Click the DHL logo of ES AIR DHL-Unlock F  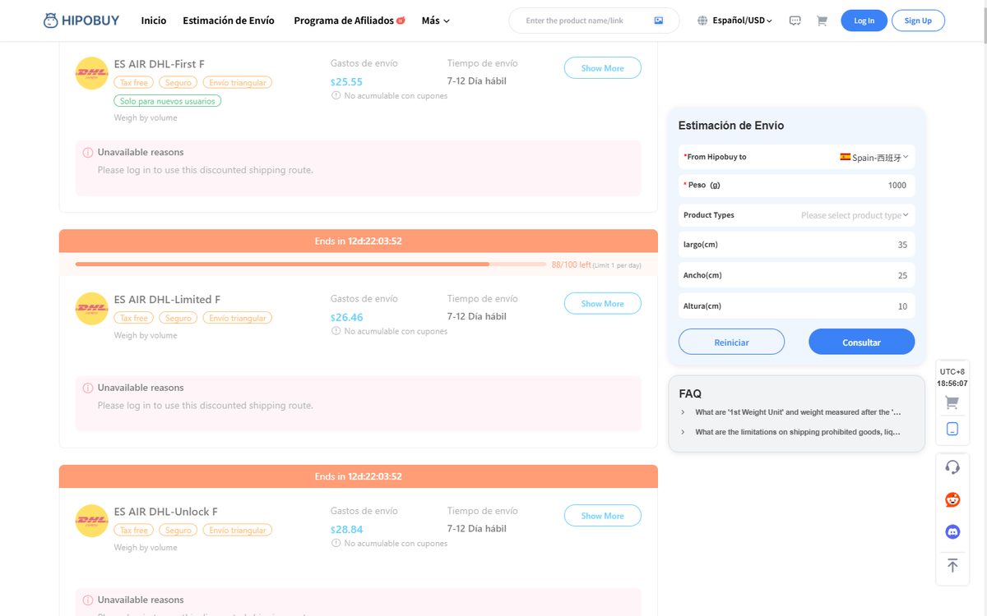point(91,521)
